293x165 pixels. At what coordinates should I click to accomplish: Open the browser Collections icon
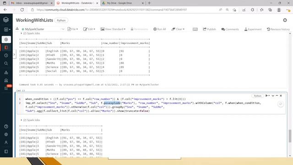pyautogui.click(x=270, y=10)
